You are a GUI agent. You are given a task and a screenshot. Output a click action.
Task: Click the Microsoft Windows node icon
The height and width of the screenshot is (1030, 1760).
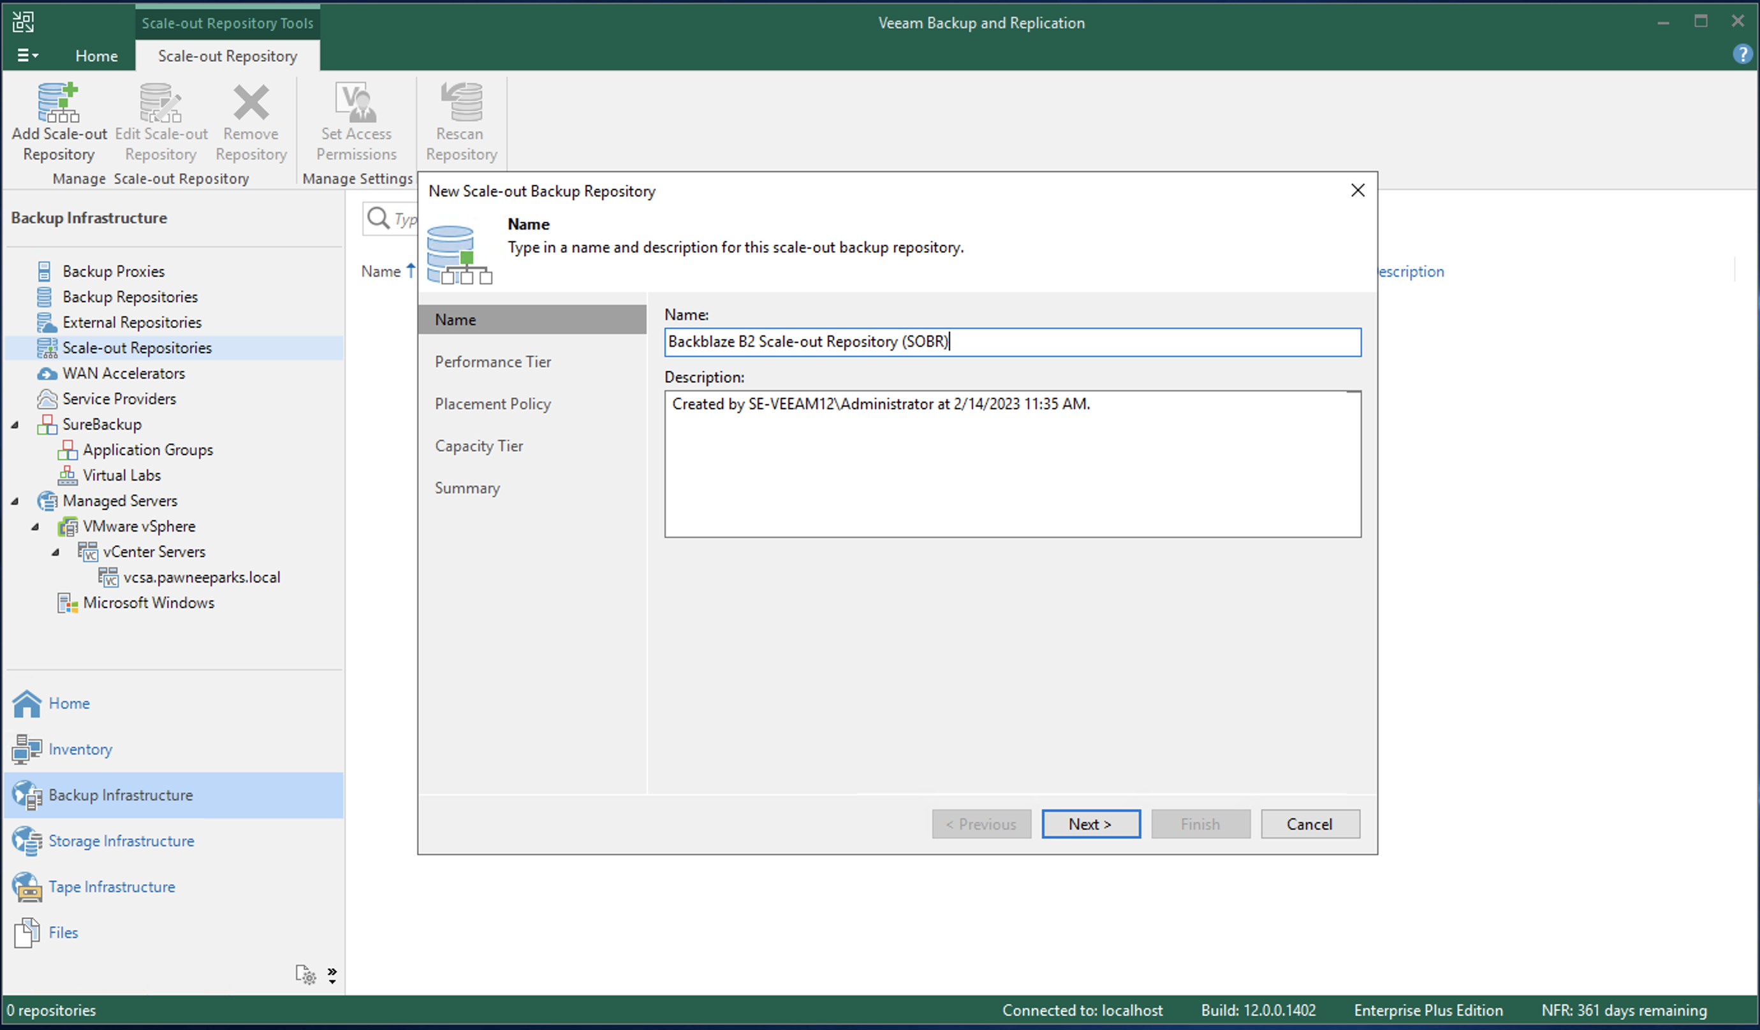[67, 602]
